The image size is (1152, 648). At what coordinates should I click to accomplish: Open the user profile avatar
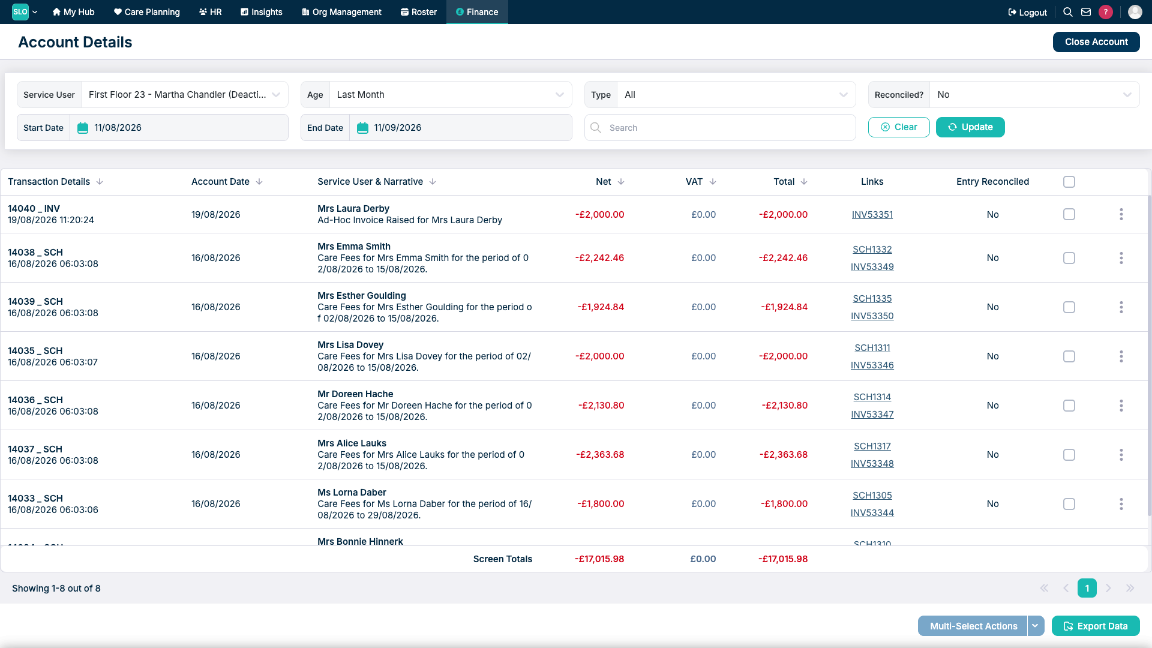(x=1135, y=12)
